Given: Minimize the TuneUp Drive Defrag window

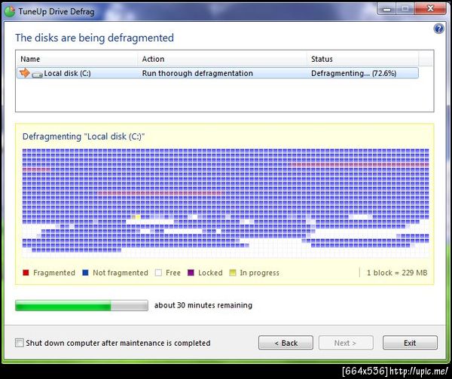Looking at the screenshot, I should [x=386, y=9].
